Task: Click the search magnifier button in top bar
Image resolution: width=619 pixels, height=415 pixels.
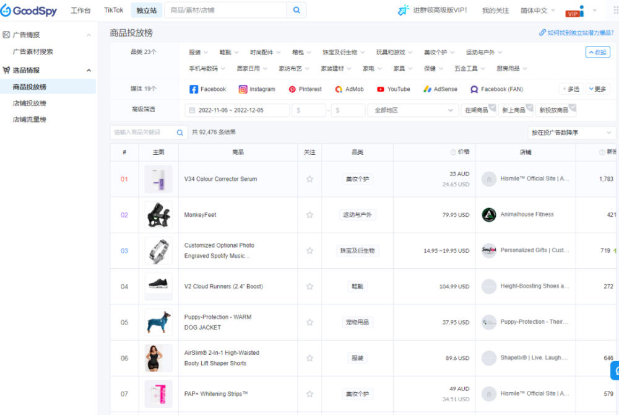Action: click(x=297, y=11)
